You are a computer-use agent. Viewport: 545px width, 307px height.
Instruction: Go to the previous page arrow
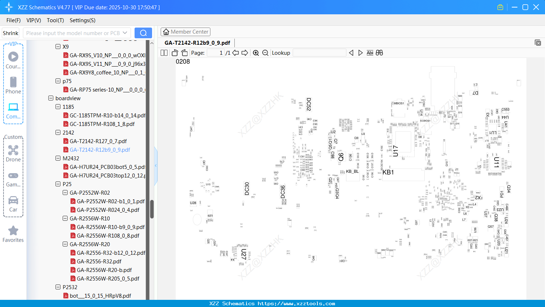pyautogui.click(x=235, y=53)
